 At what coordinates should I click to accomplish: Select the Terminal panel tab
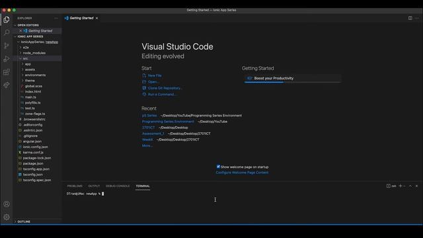pyautogui.click(x=143, y=186)
